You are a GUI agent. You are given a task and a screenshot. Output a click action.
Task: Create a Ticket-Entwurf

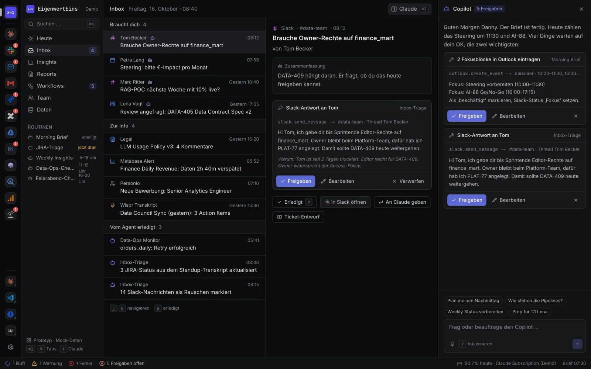coord(298,217)
